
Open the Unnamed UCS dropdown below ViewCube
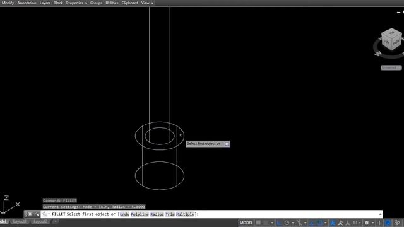tap(391, 67)
